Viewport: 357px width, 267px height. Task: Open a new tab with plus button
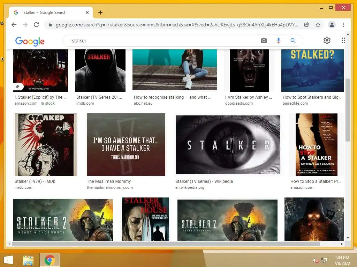tap(100, 13)
